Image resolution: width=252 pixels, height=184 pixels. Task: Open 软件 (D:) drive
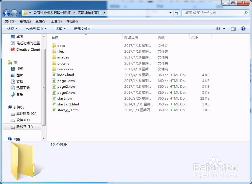(x=20, y=120)
